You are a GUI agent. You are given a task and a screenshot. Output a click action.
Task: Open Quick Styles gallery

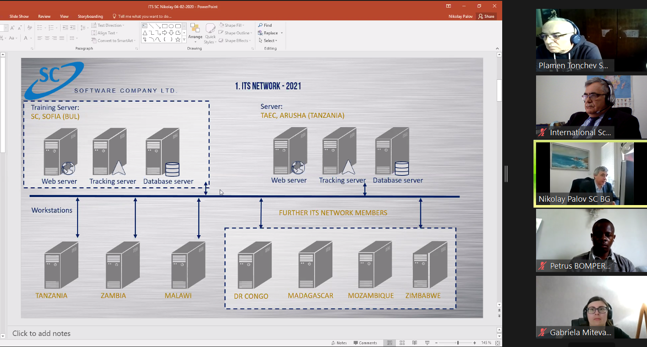210,33
